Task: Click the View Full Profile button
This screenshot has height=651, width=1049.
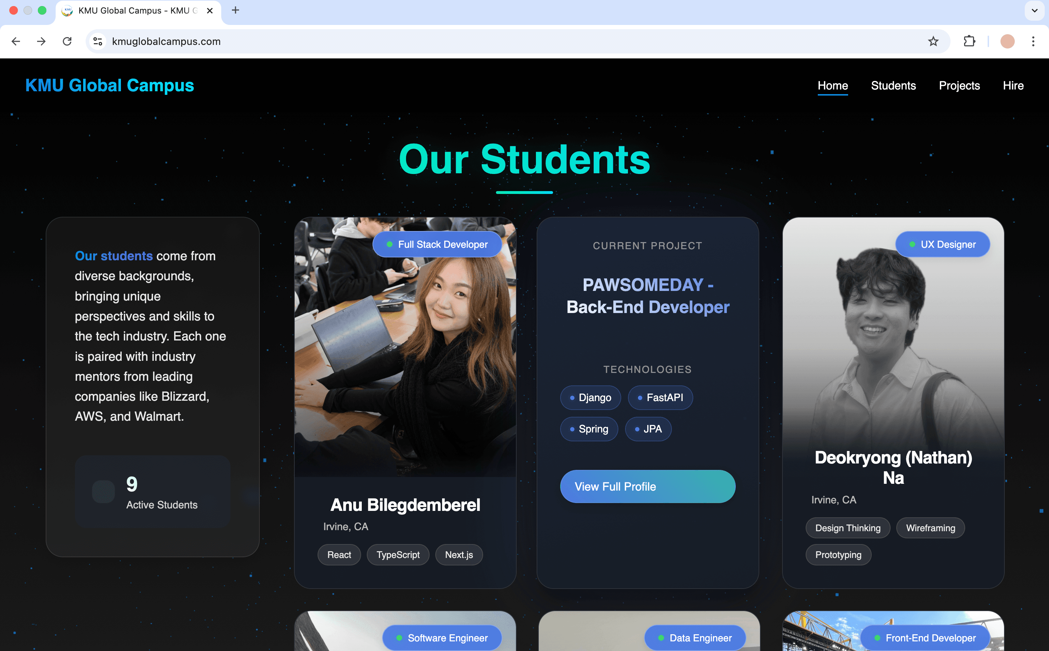Action: pos(648,487)
